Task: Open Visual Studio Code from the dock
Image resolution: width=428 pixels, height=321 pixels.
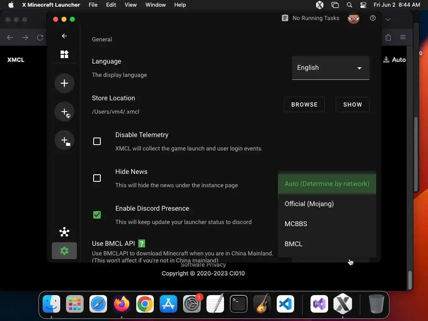Action: pyautogui.click(x=285, y=304)
